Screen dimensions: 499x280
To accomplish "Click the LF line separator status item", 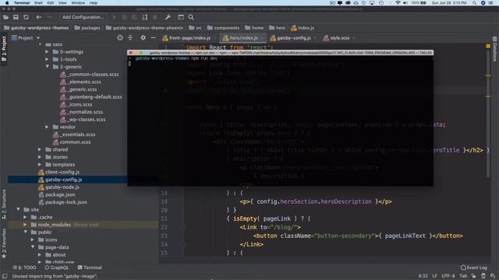I will (435, 276).
